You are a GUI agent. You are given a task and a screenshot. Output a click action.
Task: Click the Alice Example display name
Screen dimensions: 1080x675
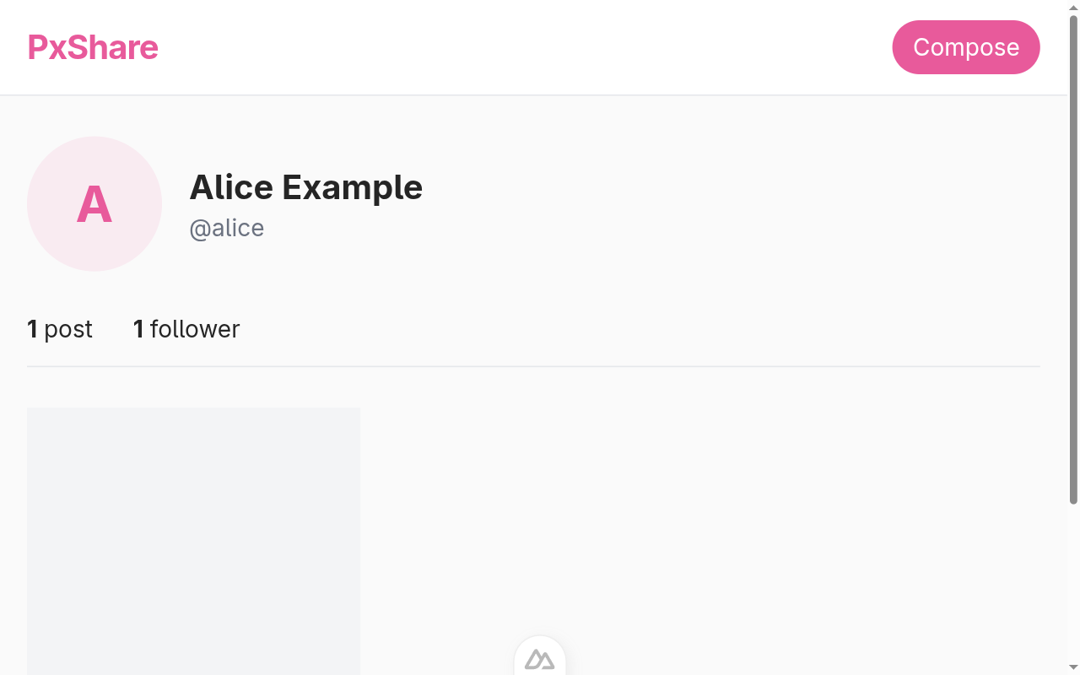(x=305, y=187)
